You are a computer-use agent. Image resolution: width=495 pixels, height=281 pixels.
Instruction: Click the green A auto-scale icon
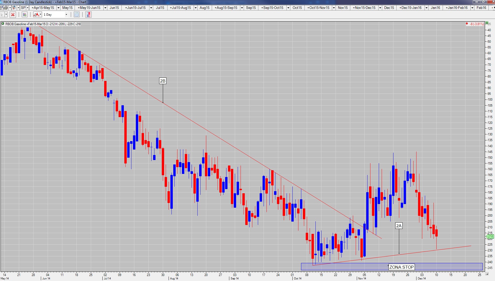pyautogui.click(x=487, y=23)
